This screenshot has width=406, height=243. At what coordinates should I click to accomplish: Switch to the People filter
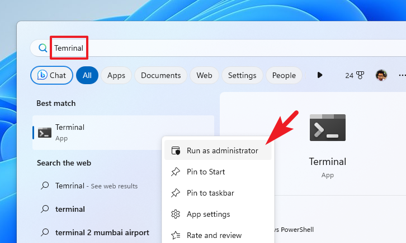(x=284, y=75)
